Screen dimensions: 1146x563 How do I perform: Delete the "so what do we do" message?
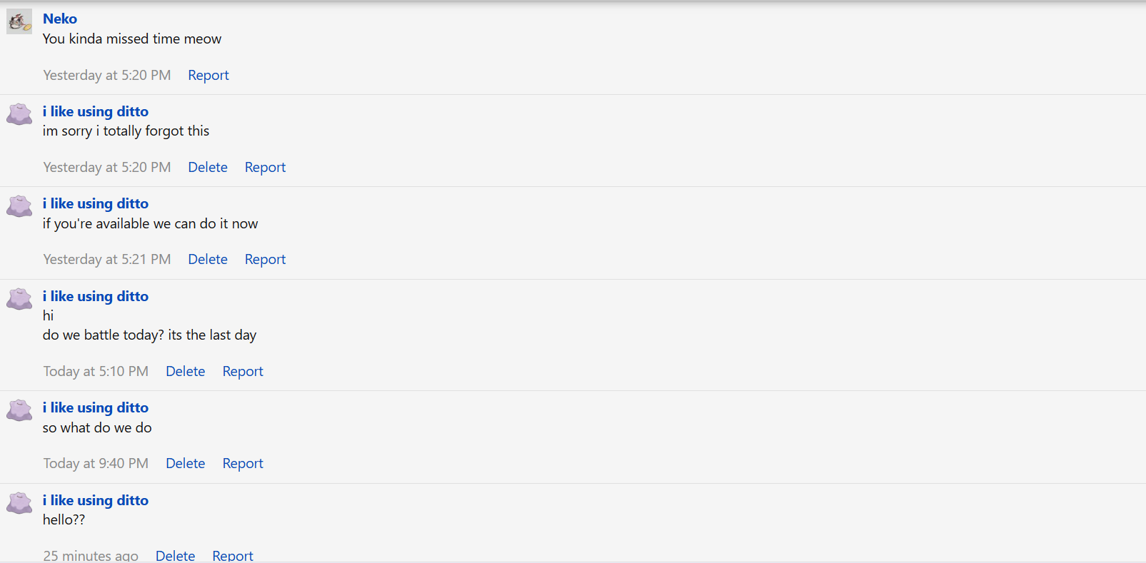pos(186,463)
